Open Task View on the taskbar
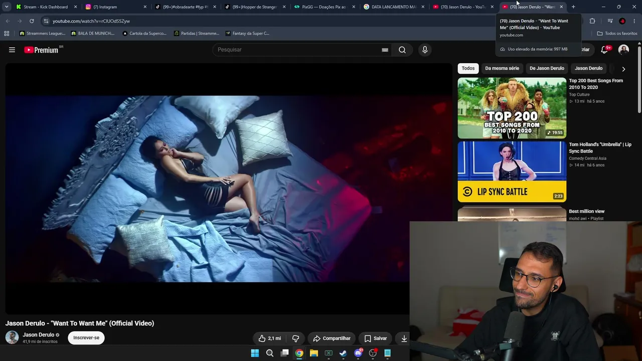Screen dimensions: 642x361 pyautogui.click(x=284, y=353)
